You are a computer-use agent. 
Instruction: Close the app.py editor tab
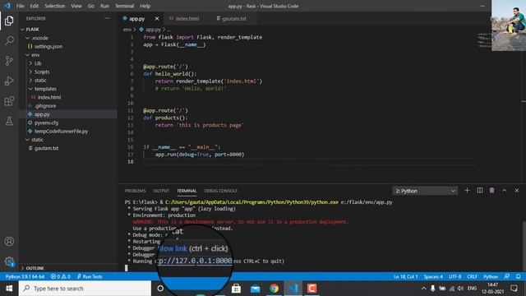[157, 18]
